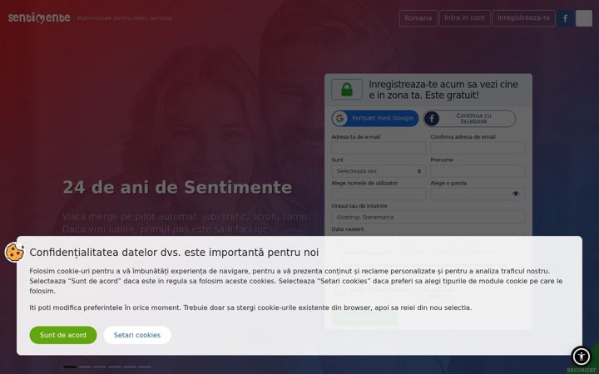599x374 pixels.
Task: Accept cookies with 'Sunt de acord'
Action: point(63,335)
